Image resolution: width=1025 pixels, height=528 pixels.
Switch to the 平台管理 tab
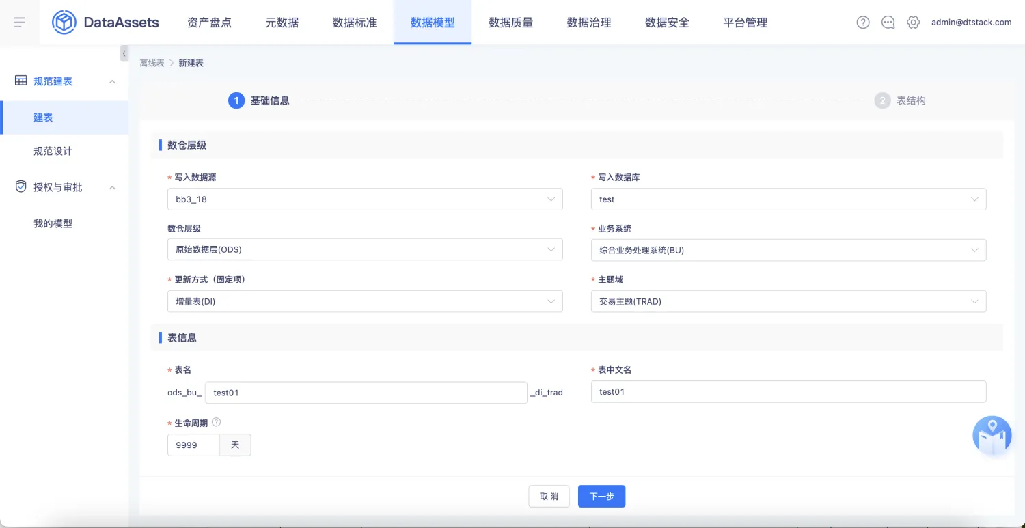click(x=746, y=23)
